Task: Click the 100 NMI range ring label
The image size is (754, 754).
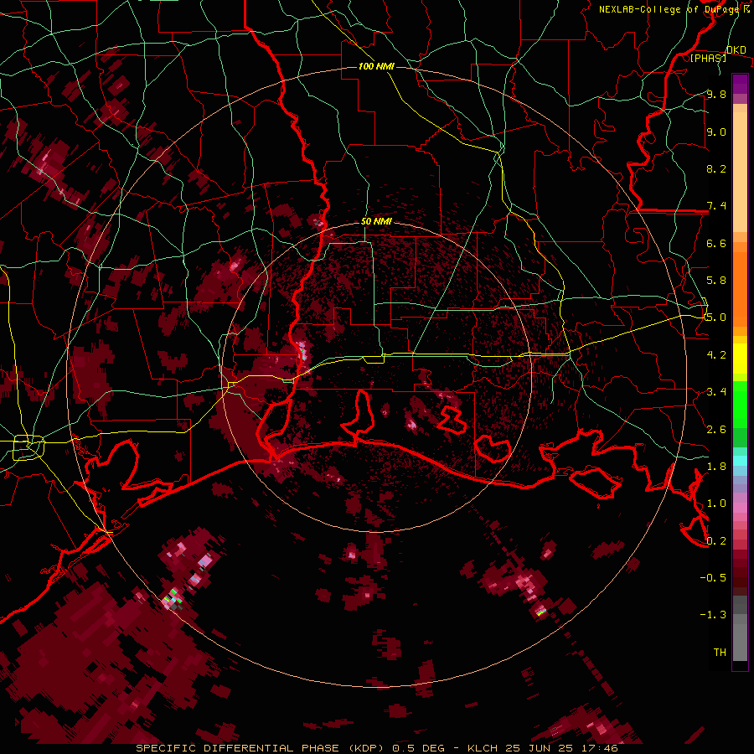Action: pyautogui.click(x=376, y=66)
